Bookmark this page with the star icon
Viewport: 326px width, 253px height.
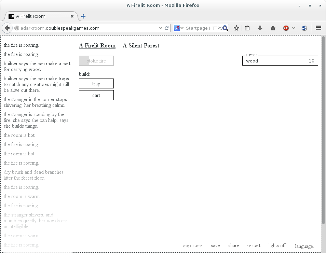point(236,28)
